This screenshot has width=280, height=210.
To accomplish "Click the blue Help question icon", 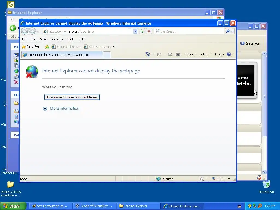I will click(229, 54).
